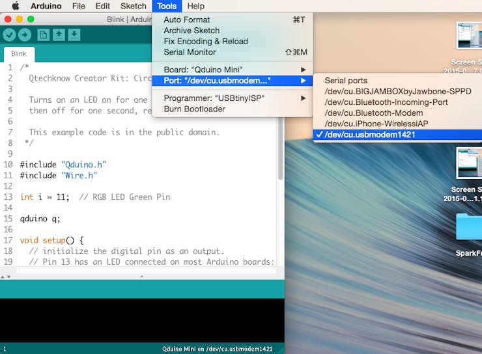Click the Verify checkmark button
The width and height of the screenshot is (482, 354).
[x=10, y=34]
